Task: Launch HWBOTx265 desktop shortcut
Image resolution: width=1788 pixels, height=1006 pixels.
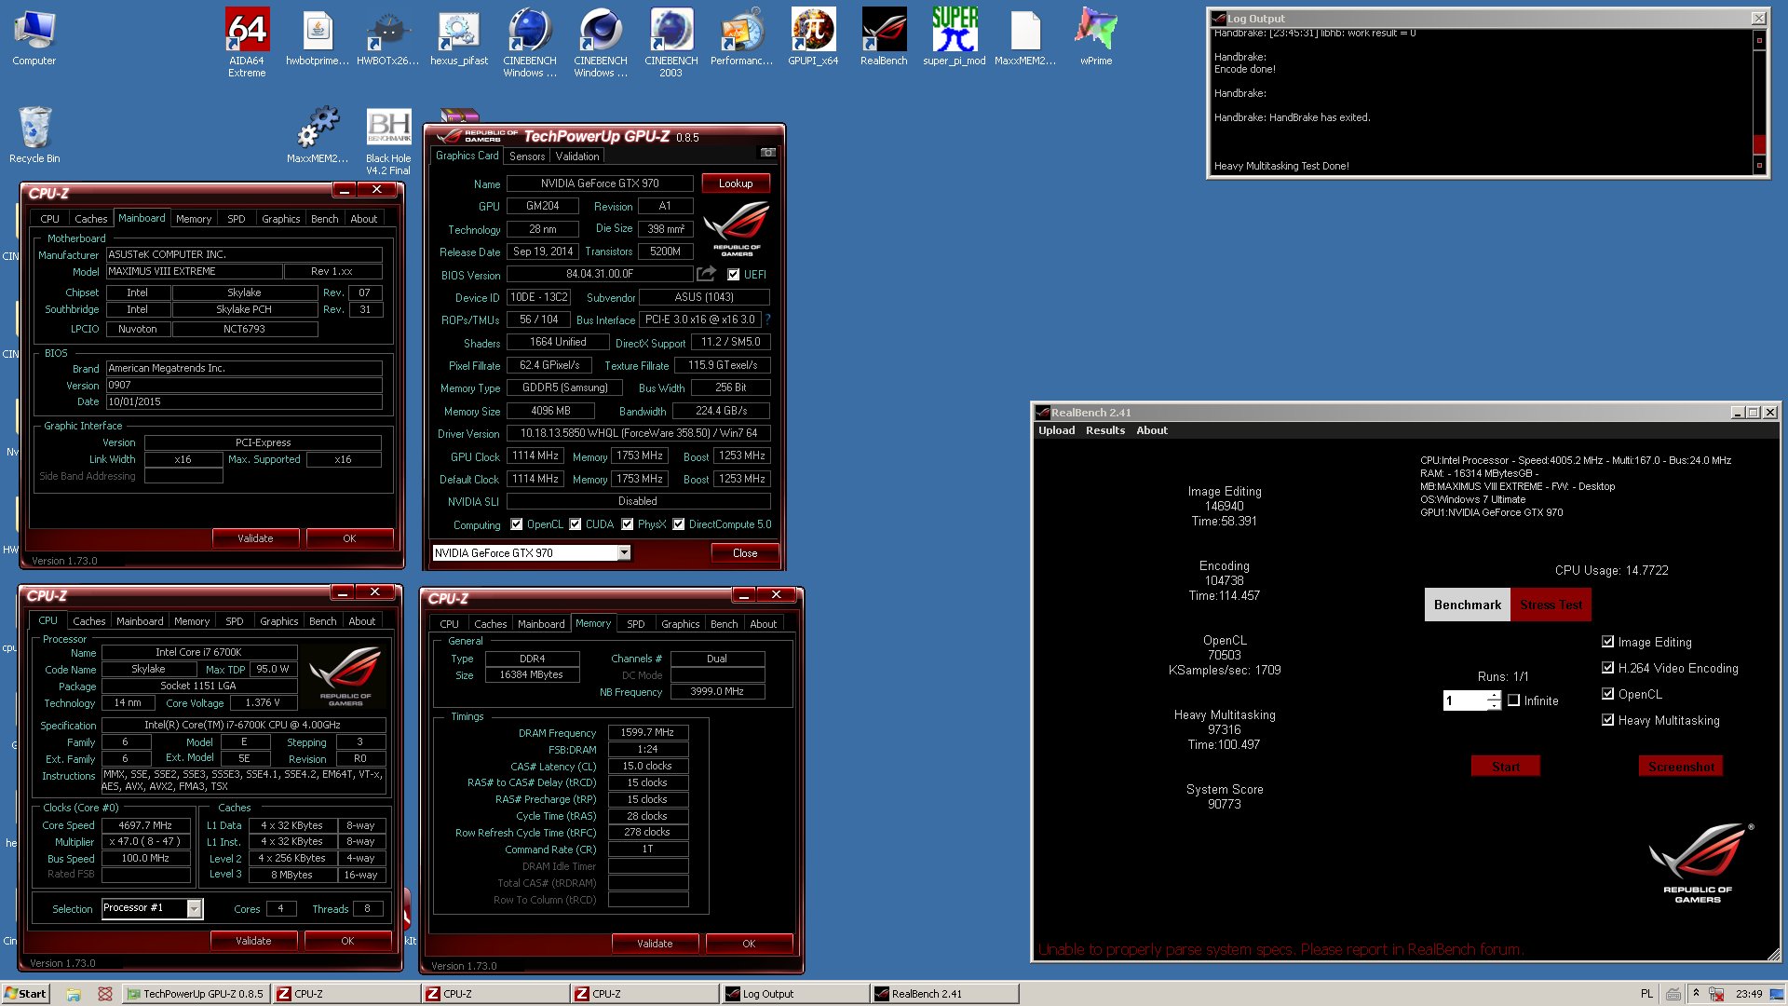Action: (x=388, y=37)
